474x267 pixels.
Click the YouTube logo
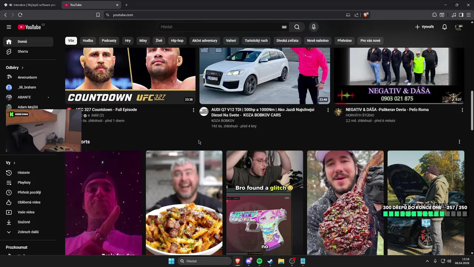[29, 27]
